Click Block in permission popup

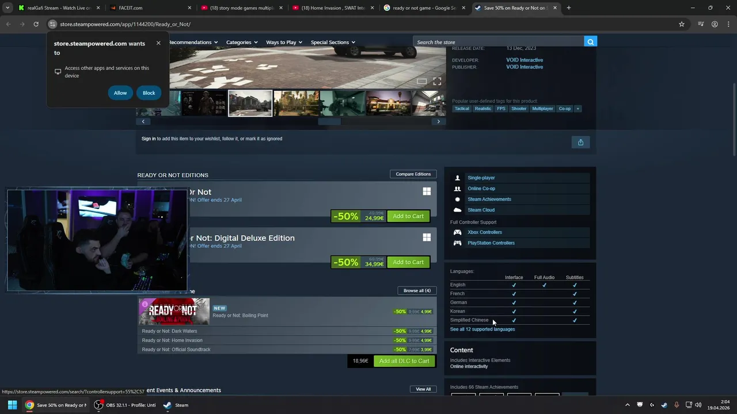point(149,93)
